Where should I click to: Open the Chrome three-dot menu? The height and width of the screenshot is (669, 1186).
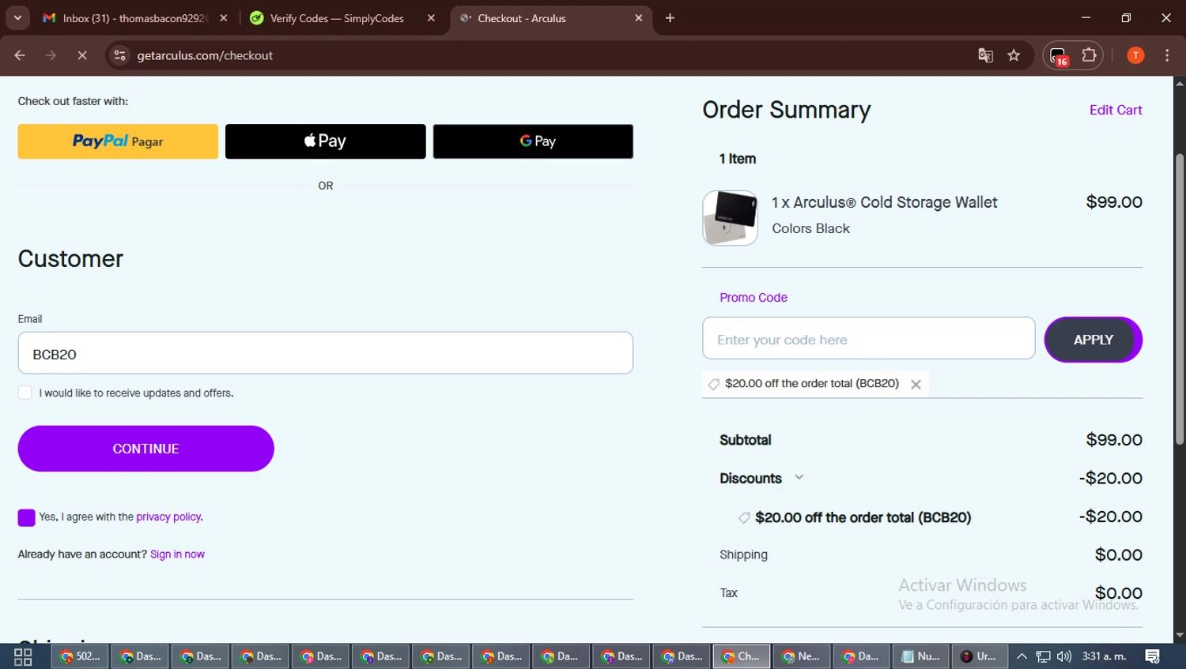(1167, 55)
